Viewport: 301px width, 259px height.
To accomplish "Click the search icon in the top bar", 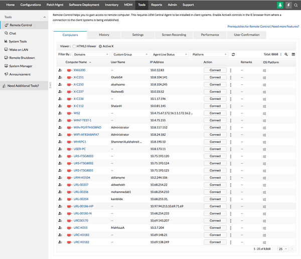I will [x=296, y=5].
